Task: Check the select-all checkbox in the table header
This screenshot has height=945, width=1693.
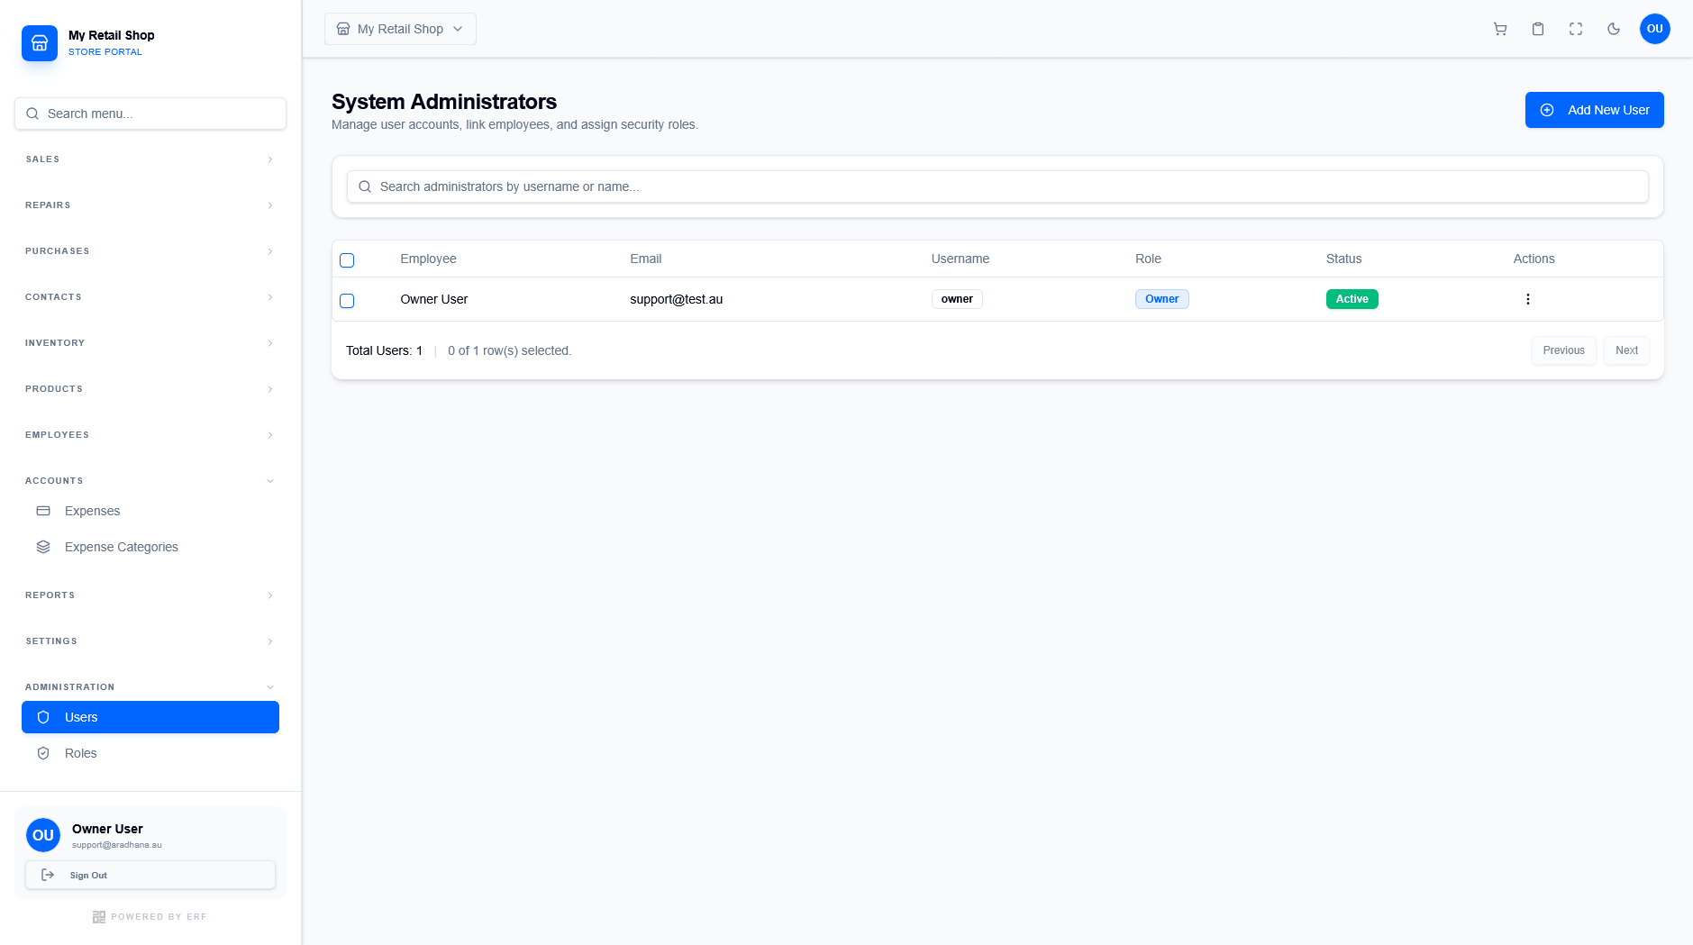Action: pyautogui.click(x=347, y=259)
